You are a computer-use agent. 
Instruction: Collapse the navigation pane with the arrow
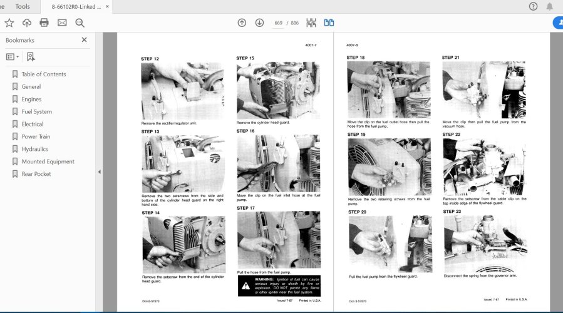pyautogui.click(x=99, y=172)
